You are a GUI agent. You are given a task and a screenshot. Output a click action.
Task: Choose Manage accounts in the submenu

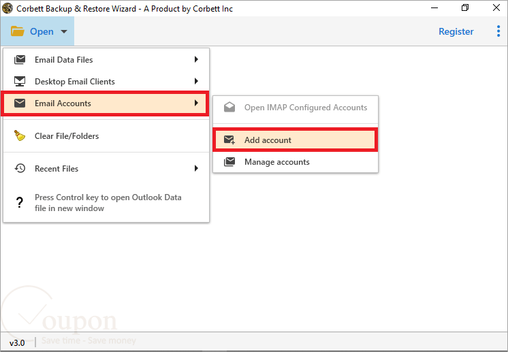[296, 162]
